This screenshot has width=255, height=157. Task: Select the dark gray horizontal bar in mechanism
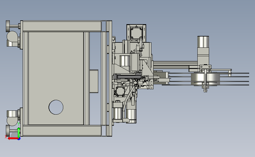pos(128,76)
